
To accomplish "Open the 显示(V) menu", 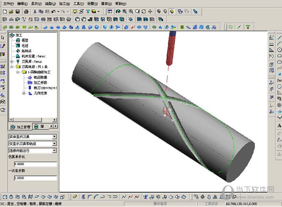I will coord(36,3).
